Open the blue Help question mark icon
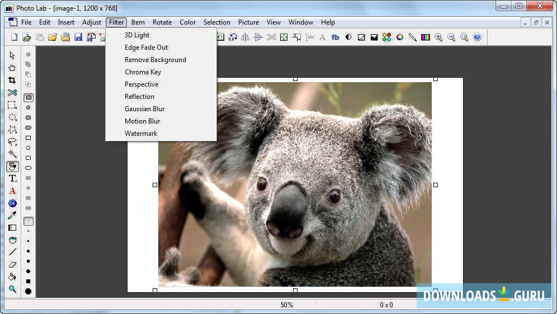The width and height of the screenshot is (557, 314). (x=477, y=37)
